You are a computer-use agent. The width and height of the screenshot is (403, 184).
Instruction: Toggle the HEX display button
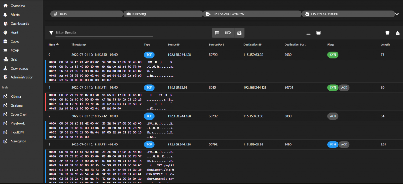tap(228, 33)
